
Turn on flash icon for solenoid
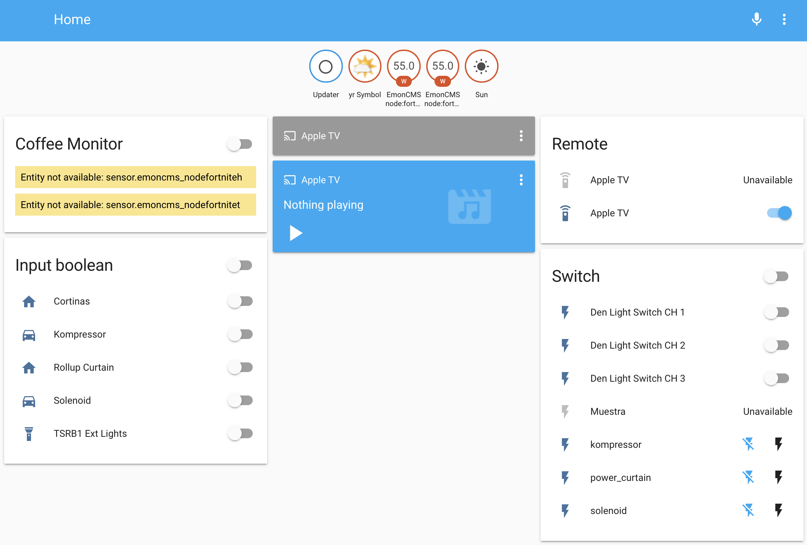[778, 510]
